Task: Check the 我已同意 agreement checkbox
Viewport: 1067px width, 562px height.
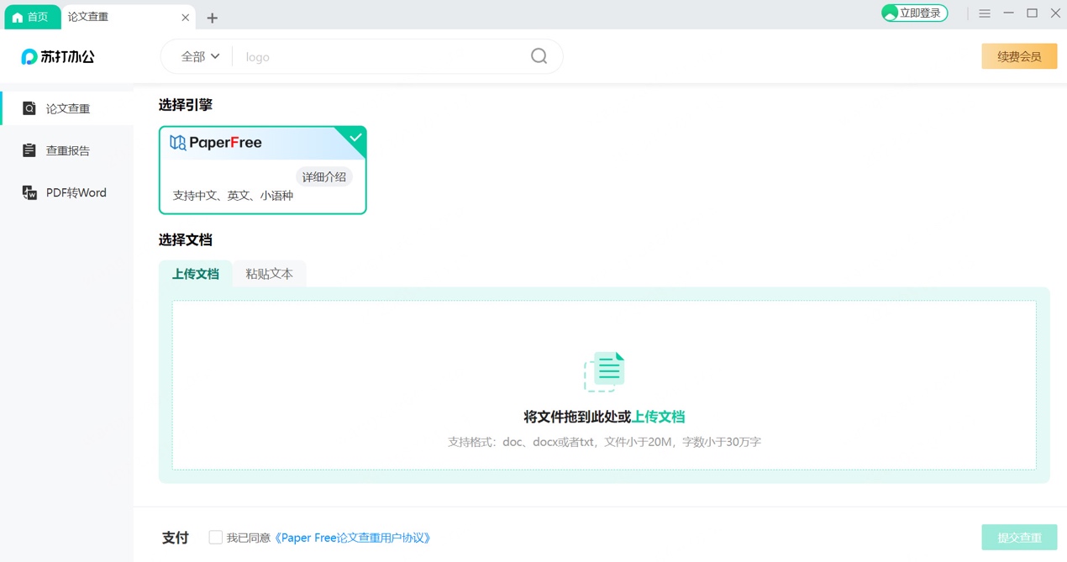Action: click(216, 538)
